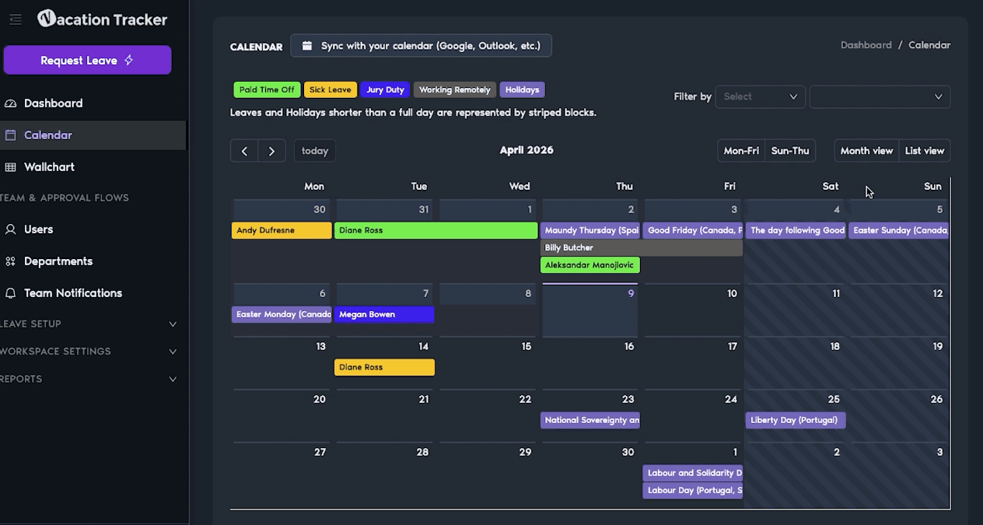
Task: Go to next month with right arrow
Action: coord(271,151)
